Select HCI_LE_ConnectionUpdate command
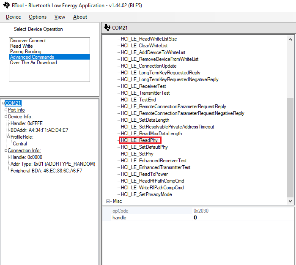This screenshot has width=296, height=265. [x=149, y=66]
